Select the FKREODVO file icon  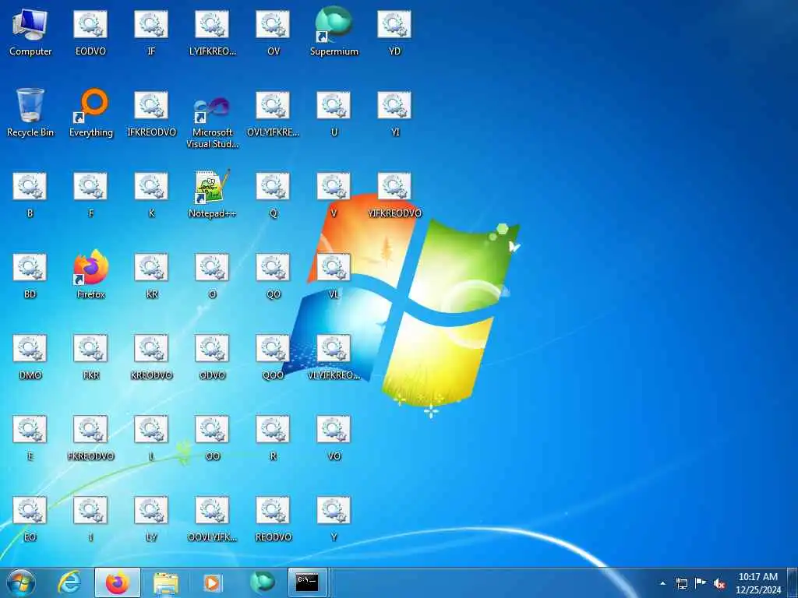point(90,438)
